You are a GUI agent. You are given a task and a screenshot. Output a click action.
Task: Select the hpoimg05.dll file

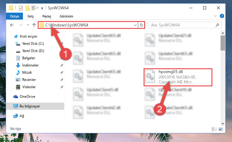[x=178, y=77]
